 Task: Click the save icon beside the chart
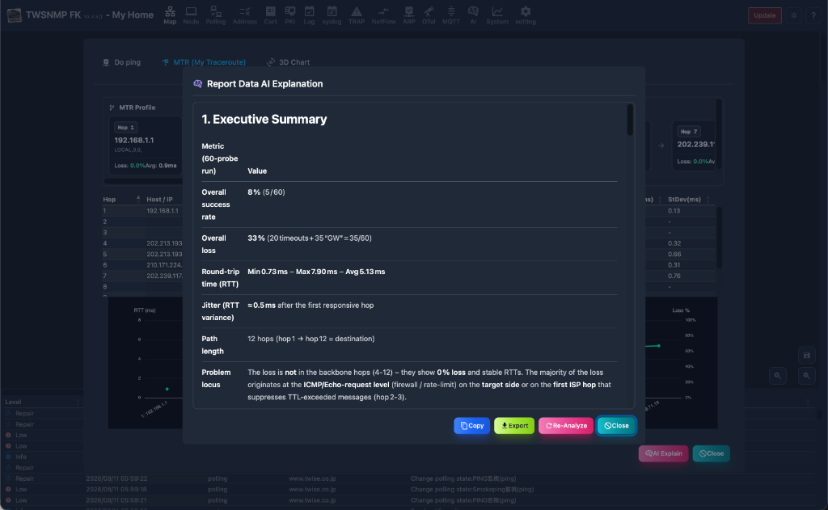point(806,356)
